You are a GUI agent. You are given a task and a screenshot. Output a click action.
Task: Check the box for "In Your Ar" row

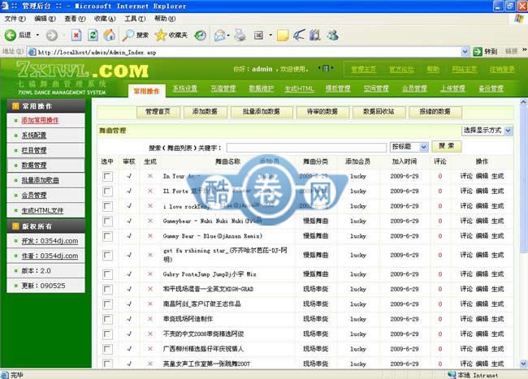(x=107, y=175)
